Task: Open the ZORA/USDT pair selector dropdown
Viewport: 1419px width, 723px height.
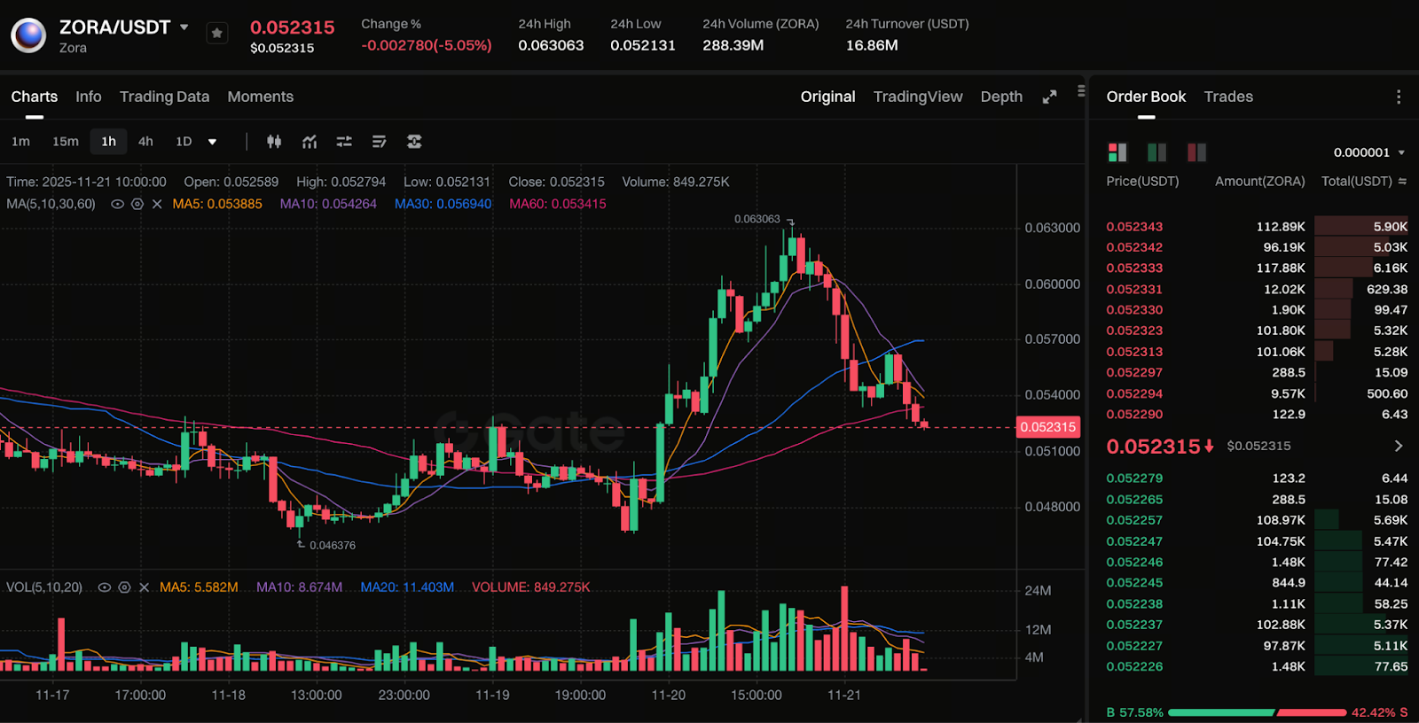Action: (x=184, y=27)
